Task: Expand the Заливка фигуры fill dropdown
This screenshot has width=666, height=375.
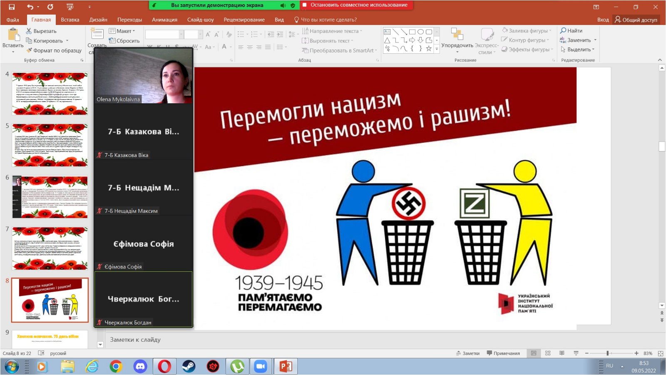Action: coord(527,30)
